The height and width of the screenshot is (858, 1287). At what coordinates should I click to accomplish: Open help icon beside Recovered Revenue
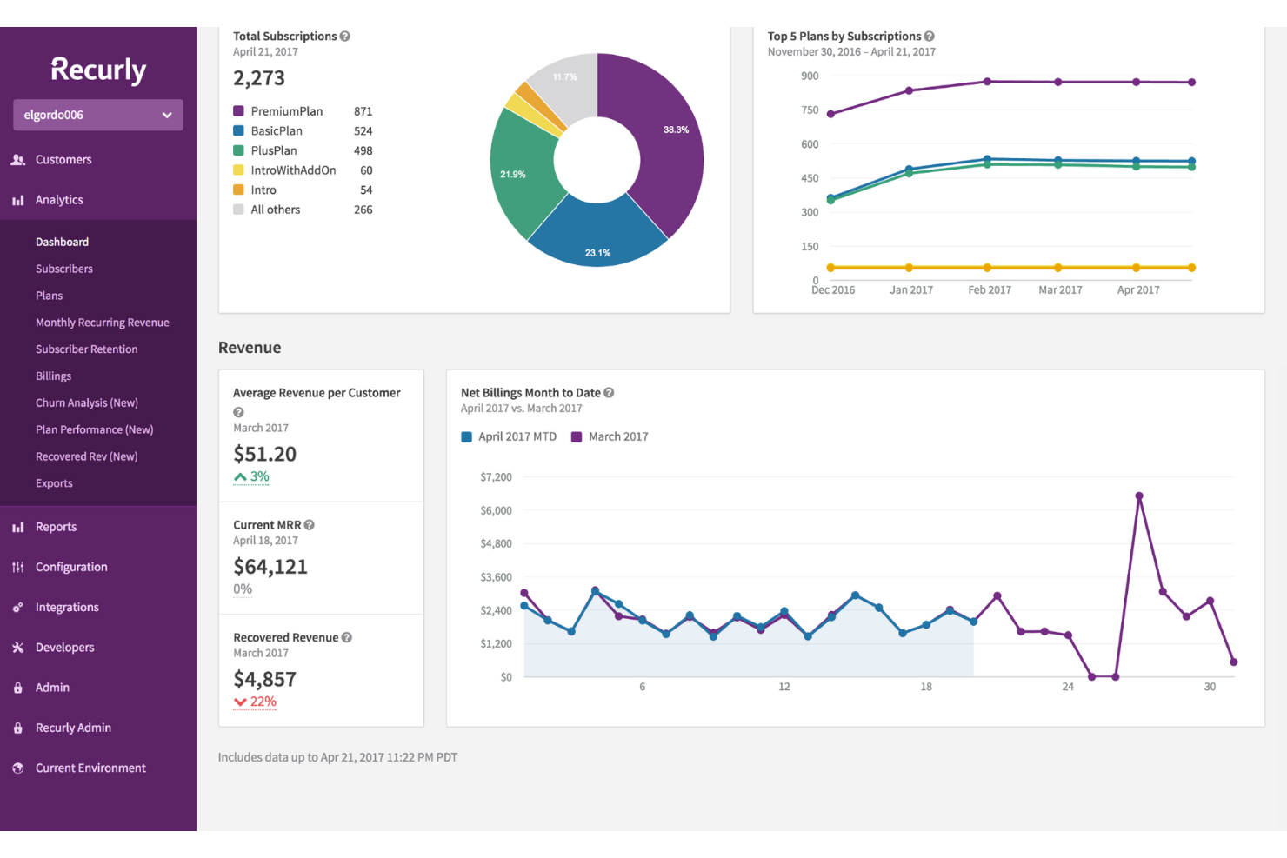[347, 637]
